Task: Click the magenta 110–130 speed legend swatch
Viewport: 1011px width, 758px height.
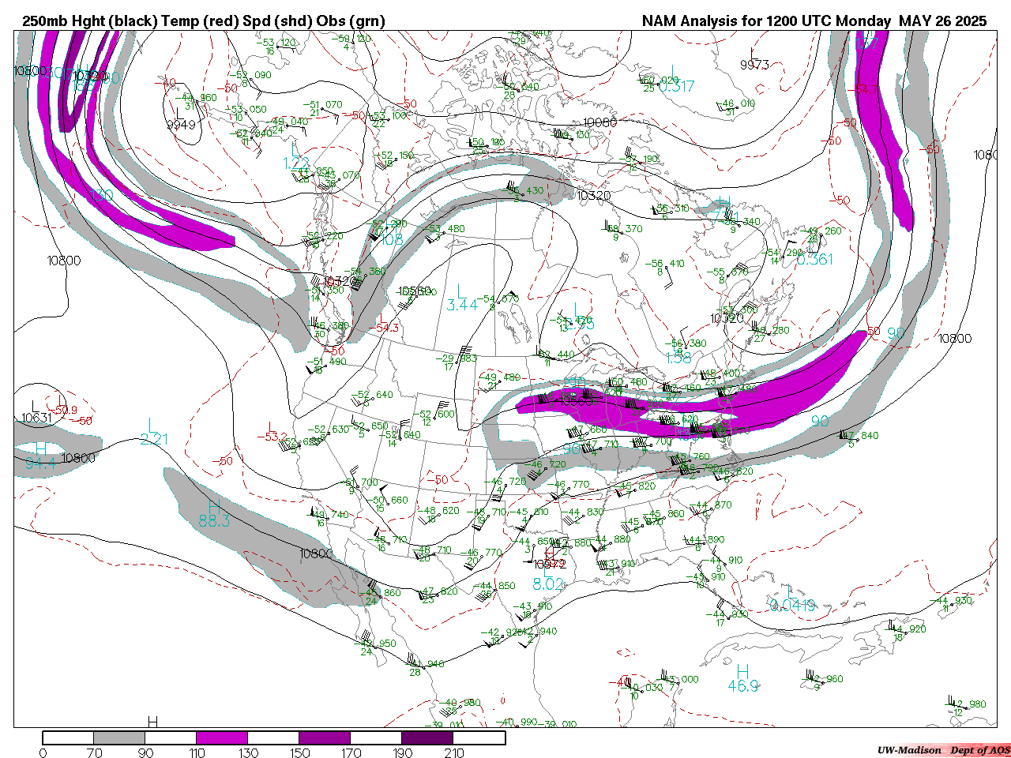Action: 222,738
